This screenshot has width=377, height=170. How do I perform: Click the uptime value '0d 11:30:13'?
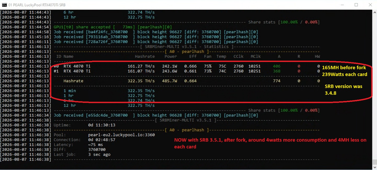[x=102, y=125]
